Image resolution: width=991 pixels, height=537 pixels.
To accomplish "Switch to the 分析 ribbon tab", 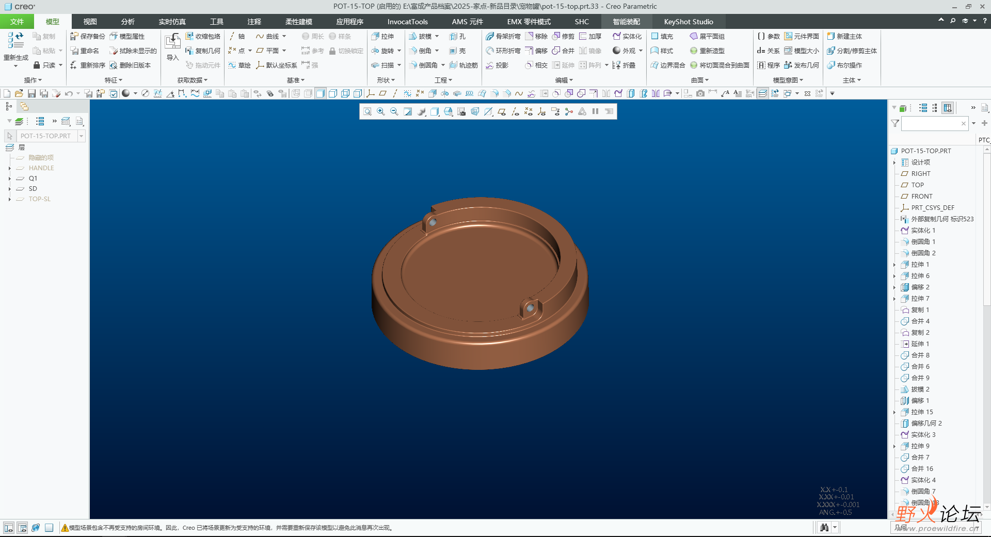I will (x=127, y=22).
